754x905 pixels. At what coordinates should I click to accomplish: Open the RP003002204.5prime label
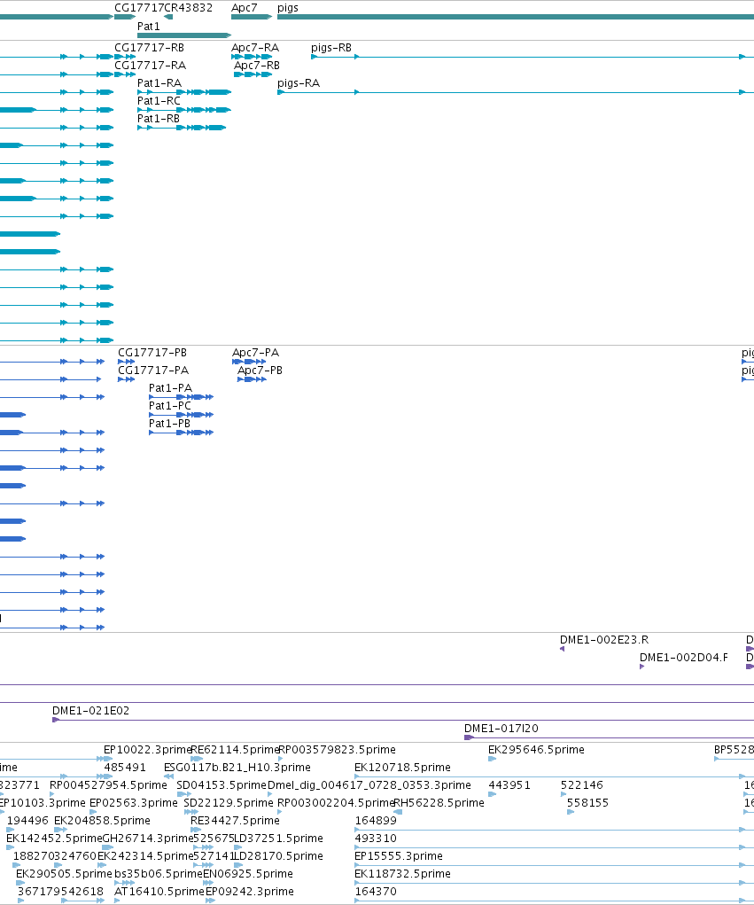336,803
